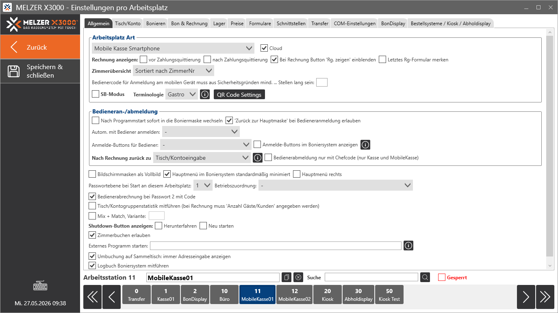The width and height of the screenshot is (558, 313).
Task: Go to next workstation with single right arrow
Action: (526, 297)
